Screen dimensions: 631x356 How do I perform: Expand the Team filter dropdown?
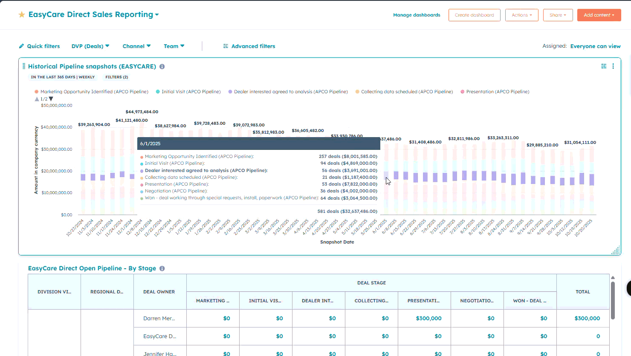[174, 46]
